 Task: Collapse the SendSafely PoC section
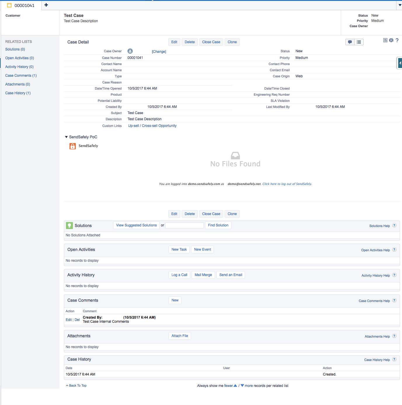click(x=66, y=137)
